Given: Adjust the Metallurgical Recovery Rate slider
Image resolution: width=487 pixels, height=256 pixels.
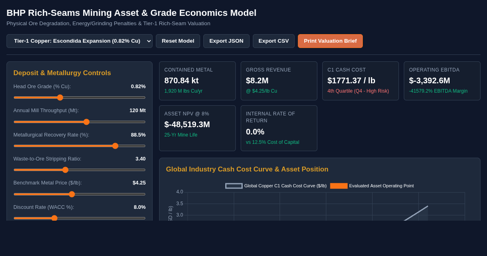Looking at the screenshot, I should (80, 146).
